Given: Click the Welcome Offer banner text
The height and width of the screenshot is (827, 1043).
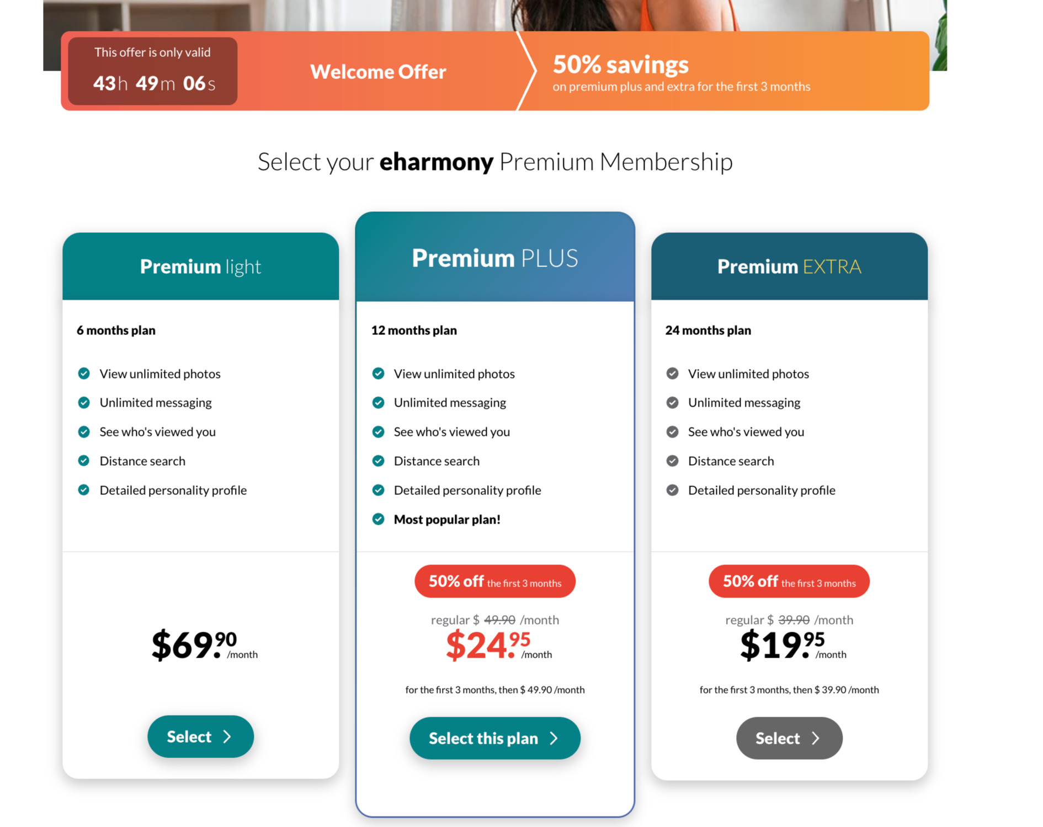Looking at the screenshot, I should click(378, 71).
